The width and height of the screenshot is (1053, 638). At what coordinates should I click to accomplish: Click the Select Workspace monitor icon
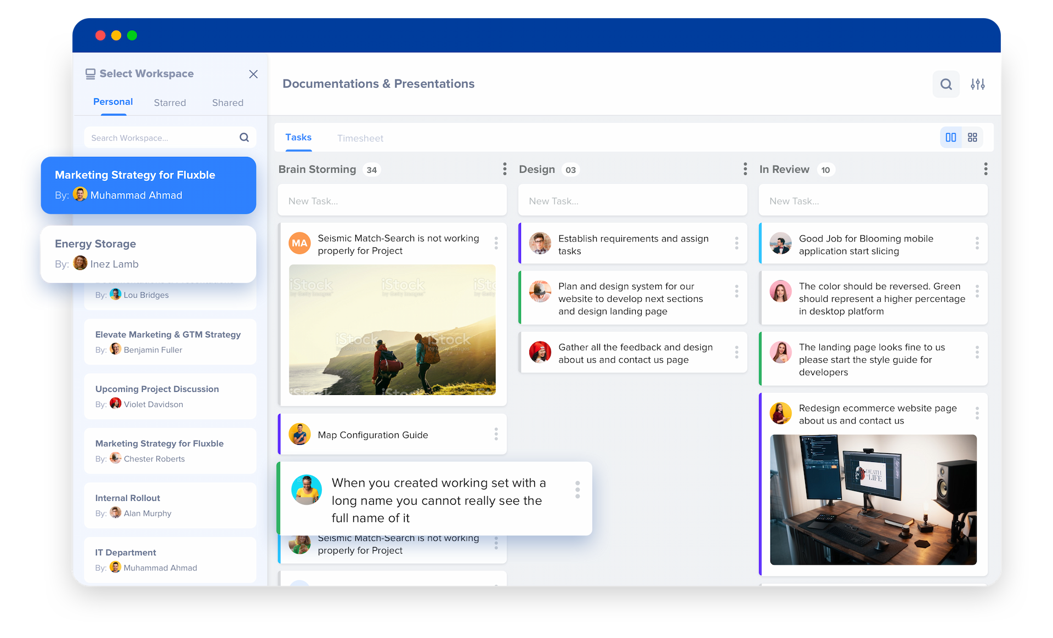[90, 74]
